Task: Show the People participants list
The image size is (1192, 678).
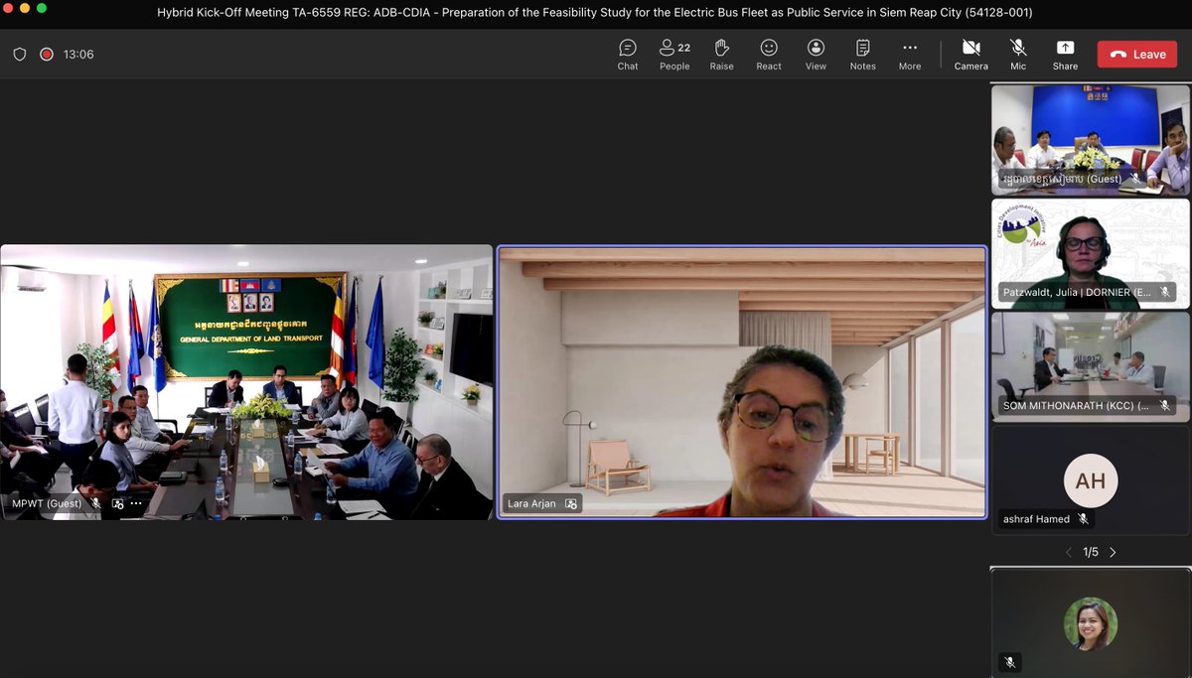Action: pos(674,55)
